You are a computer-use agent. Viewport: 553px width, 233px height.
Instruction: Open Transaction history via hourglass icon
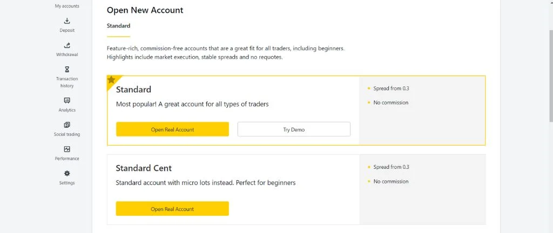point(67,70)
